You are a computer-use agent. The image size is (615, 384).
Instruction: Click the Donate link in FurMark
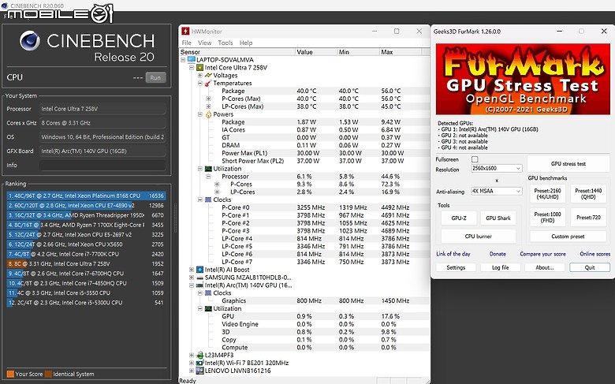click(498, 254)
